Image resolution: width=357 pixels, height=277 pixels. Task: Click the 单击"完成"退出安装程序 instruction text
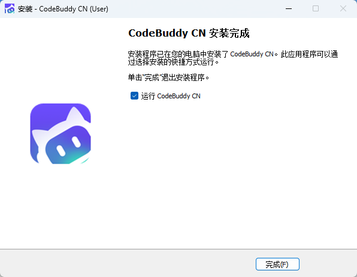point(168,77)
